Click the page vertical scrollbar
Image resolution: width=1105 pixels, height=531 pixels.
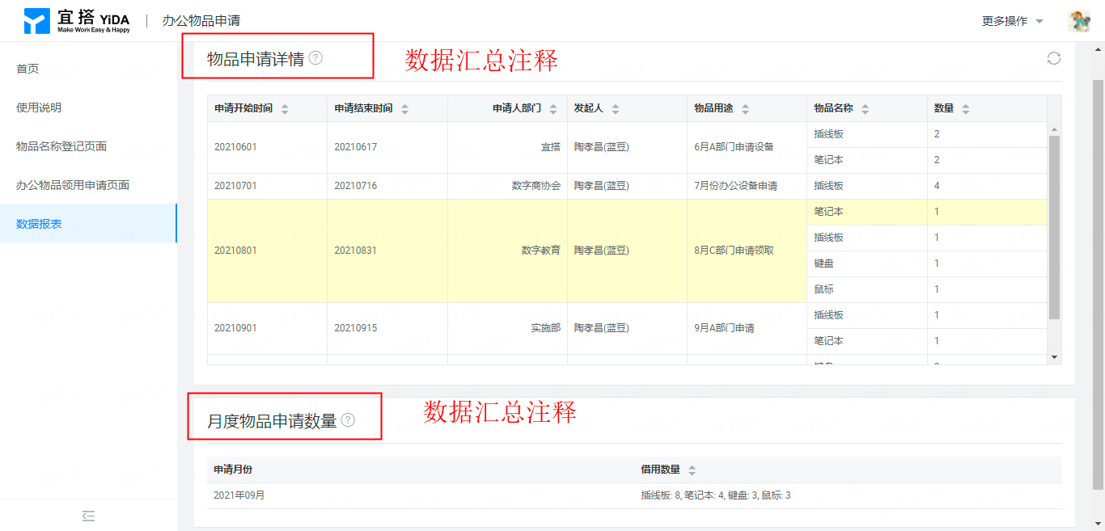point(1098,284)
